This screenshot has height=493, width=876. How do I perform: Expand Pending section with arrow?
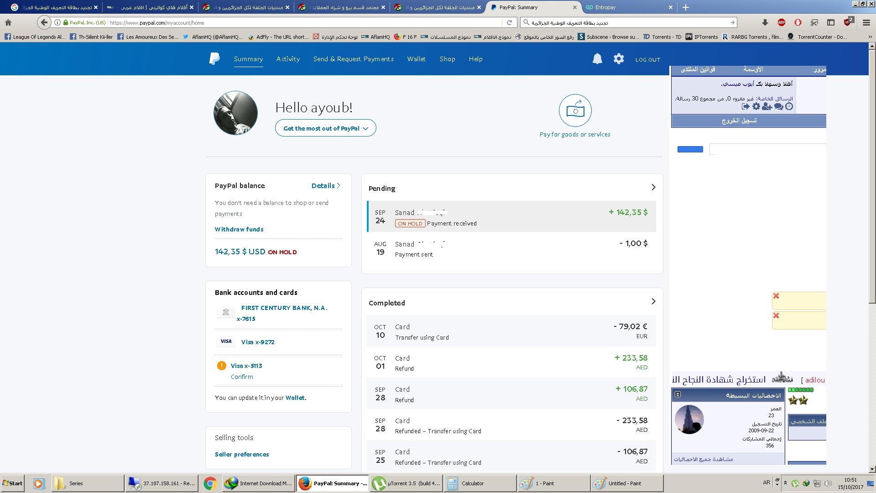click(x=653, y=187)
